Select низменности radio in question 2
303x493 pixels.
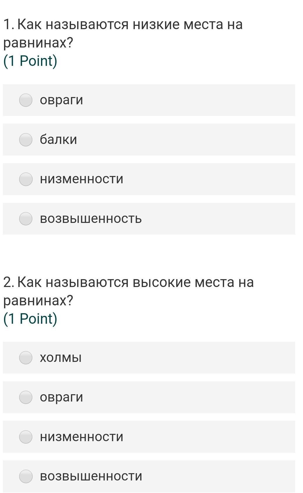pos(26,437)
